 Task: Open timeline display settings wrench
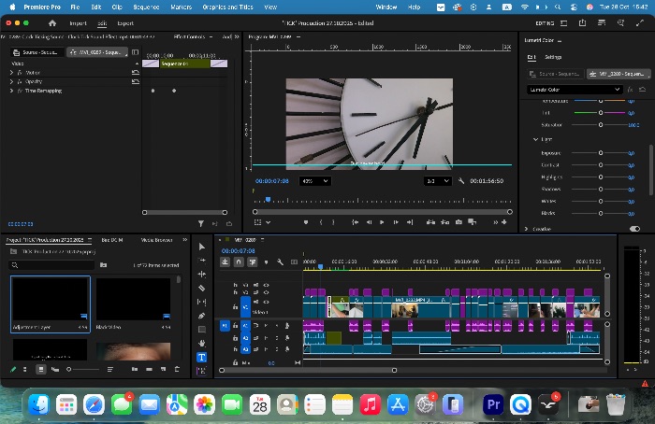280,261
